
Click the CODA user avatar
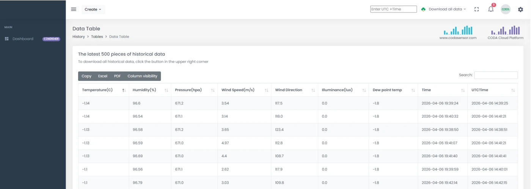505,9
